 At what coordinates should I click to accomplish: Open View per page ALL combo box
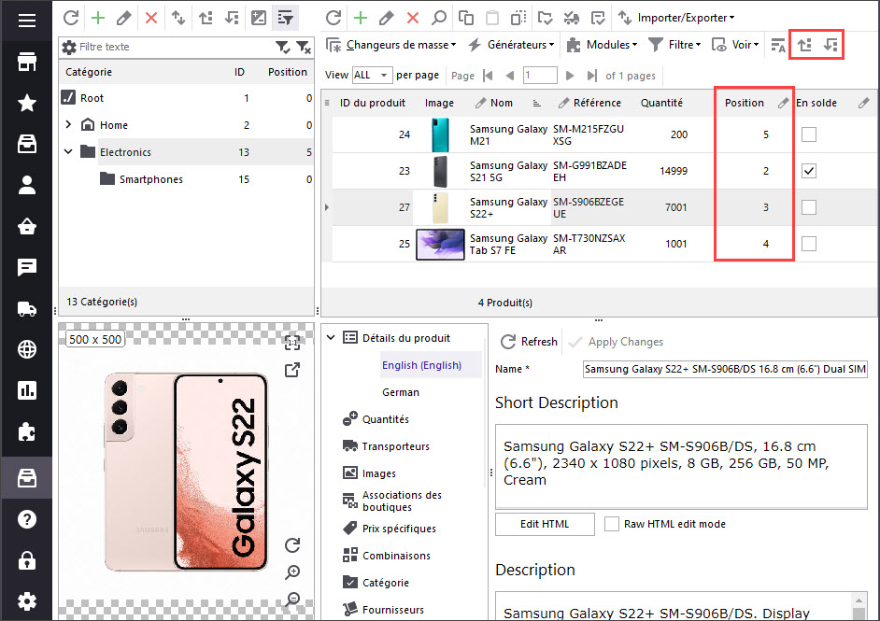click(371, 75)
